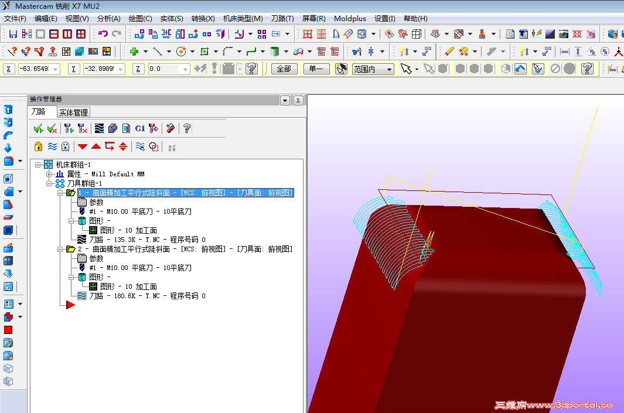Image resolution: width=624 pixels, height=413 pixels.
Task: Open the high feed machining icon
Action: click(x=153, y=128)
